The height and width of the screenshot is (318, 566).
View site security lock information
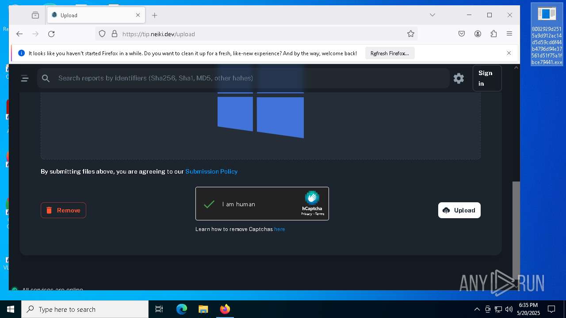115,34
